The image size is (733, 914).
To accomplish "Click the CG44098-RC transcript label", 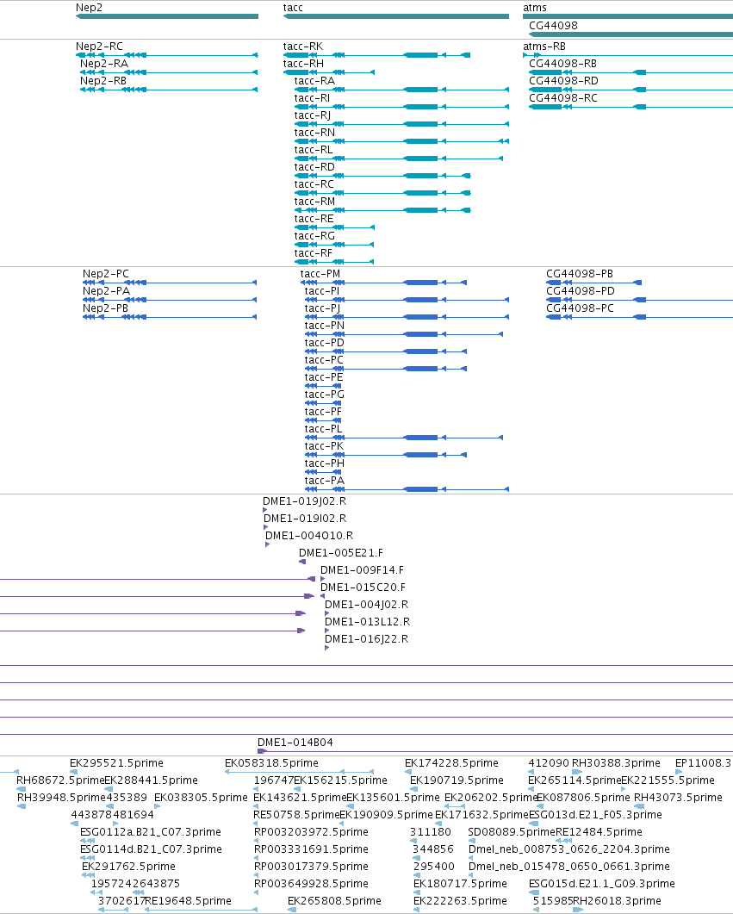I will 562,98.
